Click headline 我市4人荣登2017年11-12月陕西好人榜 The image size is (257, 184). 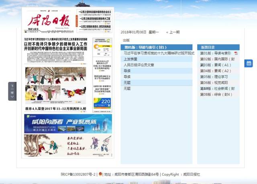pos(55,109)
